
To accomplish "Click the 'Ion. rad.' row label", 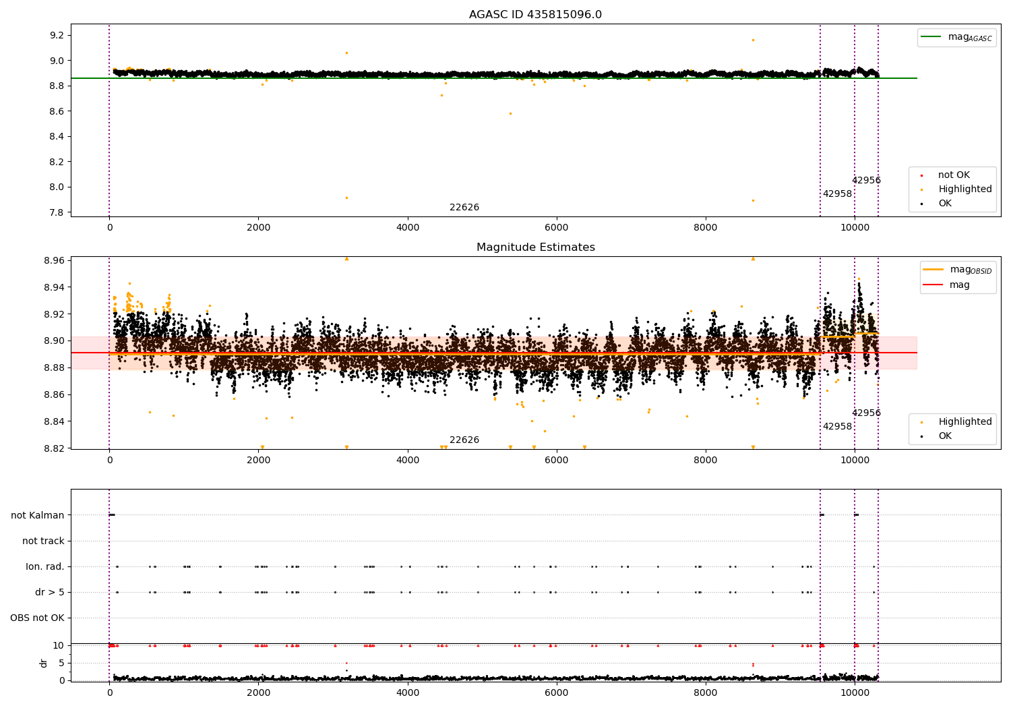I will point(45,566).
